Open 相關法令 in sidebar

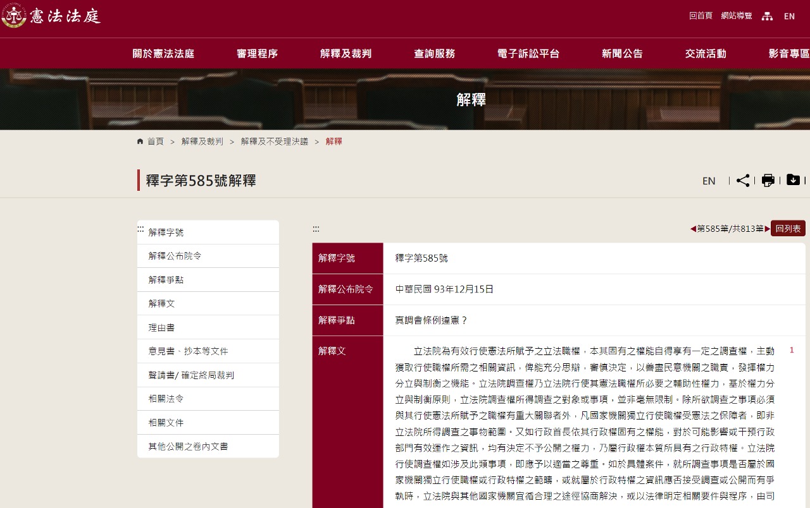click(208, 399)
